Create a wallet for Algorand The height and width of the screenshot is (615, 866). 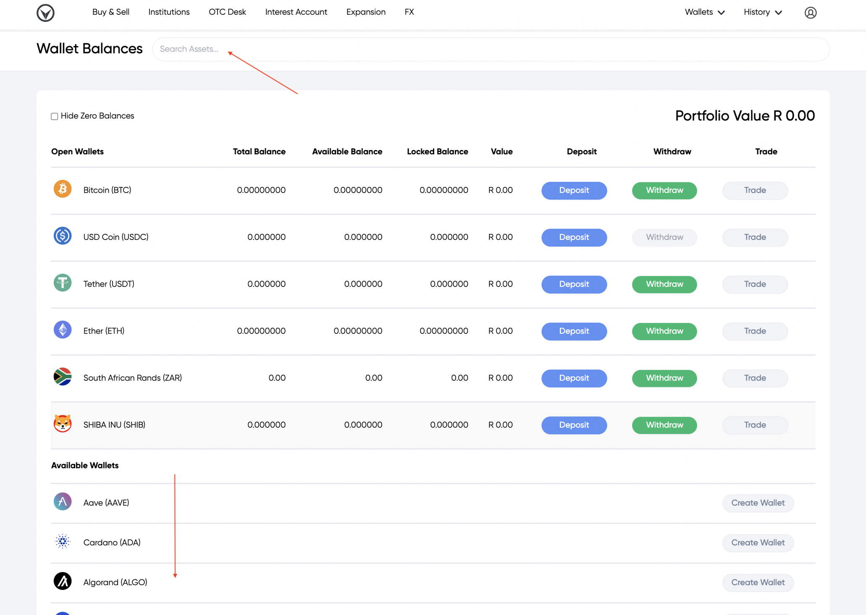pyautogui.click(x=758, y=582)
